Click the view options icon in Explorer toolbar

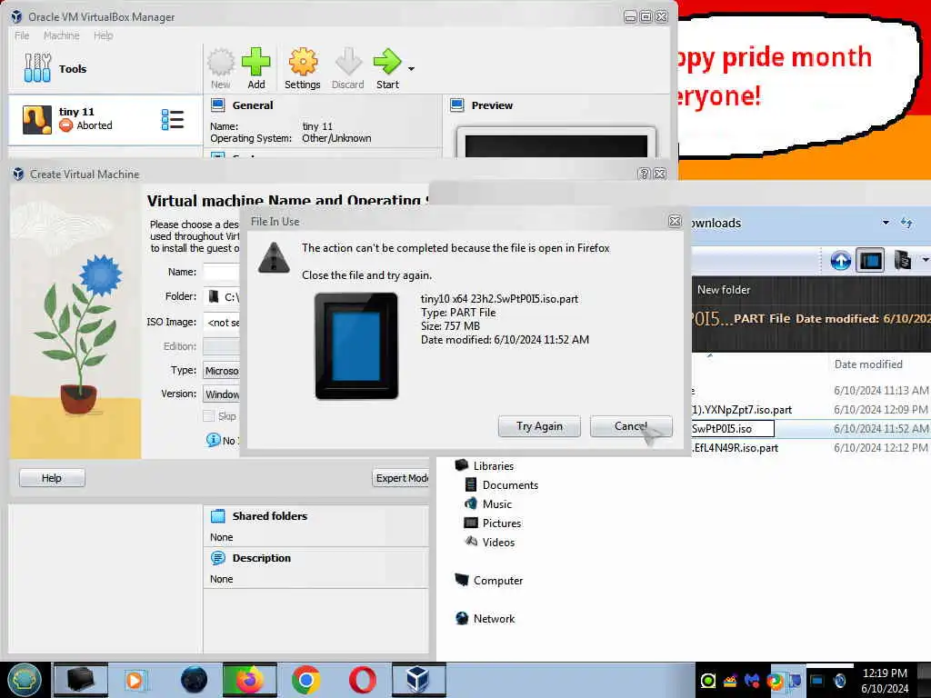[902, 260]
